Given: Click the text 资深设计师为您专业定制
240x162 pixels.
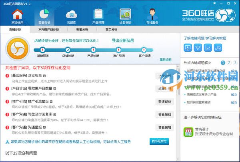Looking at the screenshot, I should tap(214, 134).
